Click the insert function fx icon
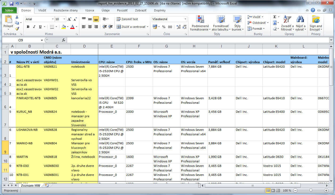 64,40
